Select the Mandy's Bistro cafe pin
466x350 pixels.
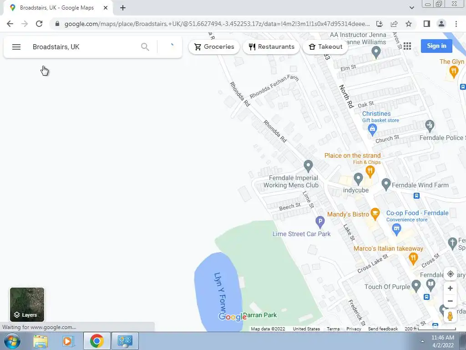(375, 214)
